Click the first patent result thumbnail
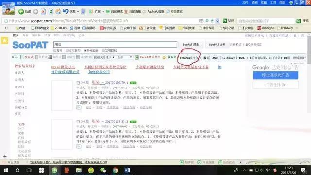Image resolution: width=311 pixels, height=175 pixels. point(62,95)
